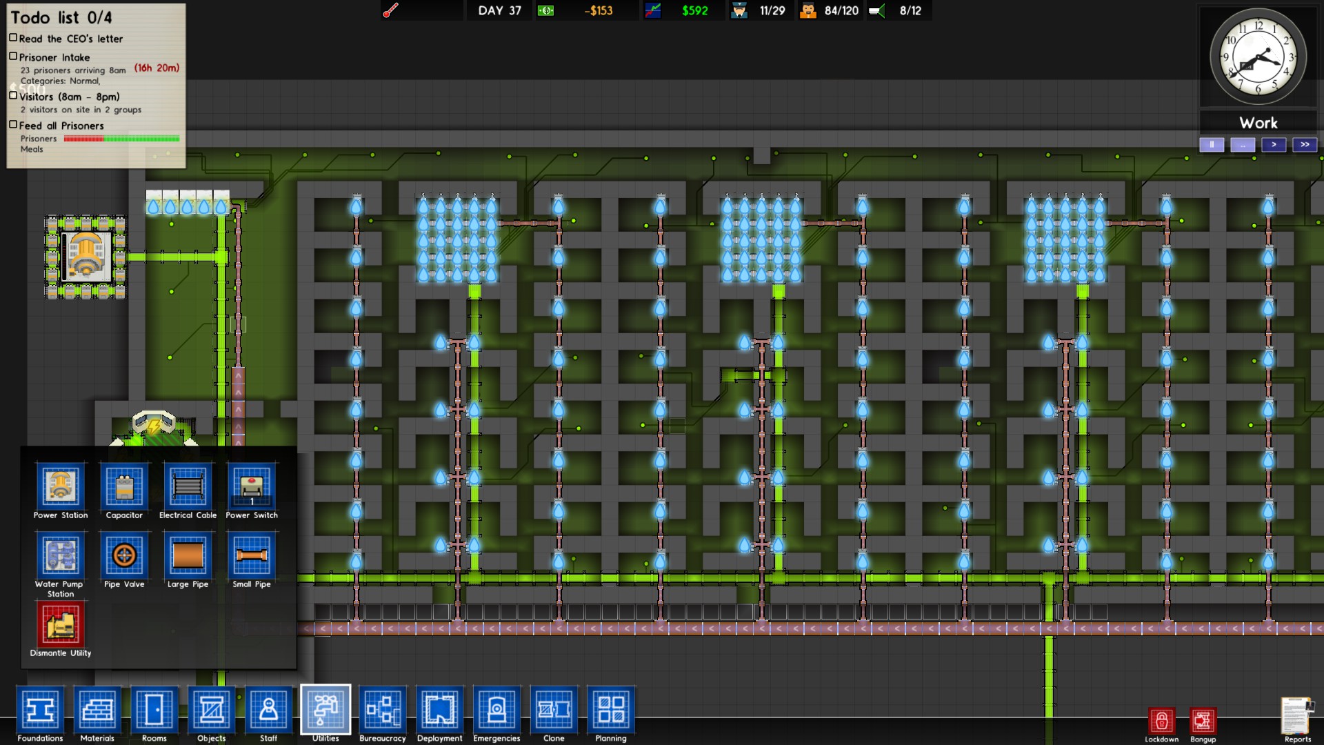Select the Water Pump Station
This screenshot has width=1324, height=745.
[x=61, y=555]
